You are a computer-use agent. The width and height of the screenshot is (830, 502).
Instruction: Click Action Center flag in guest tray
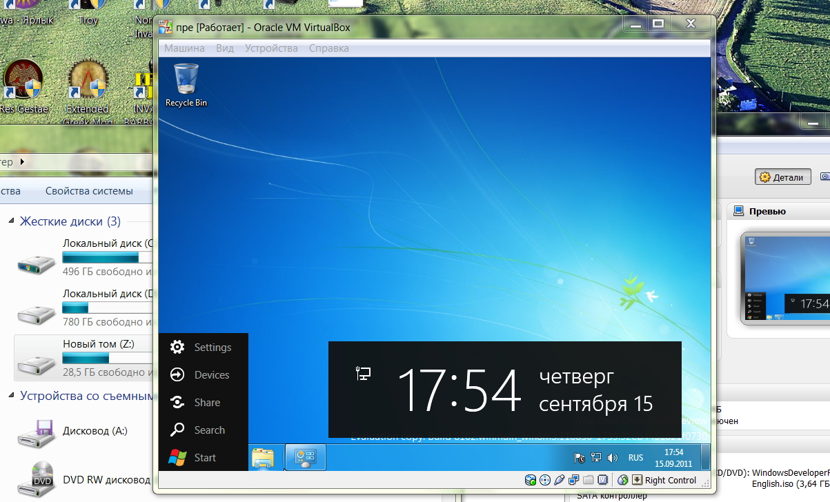pos(580,458)
